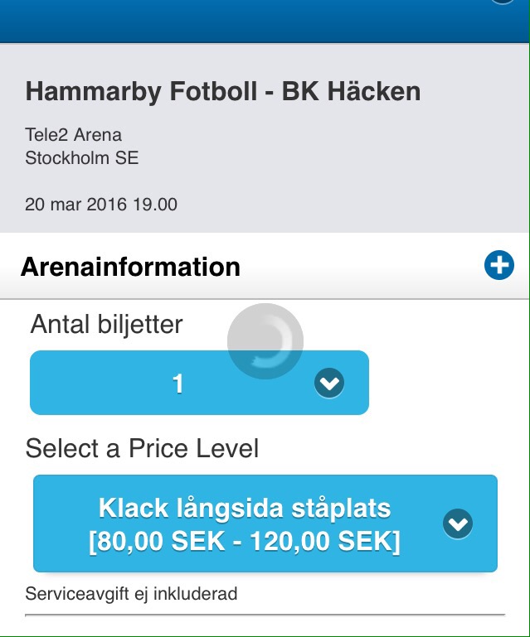Click the chevron in the price level selector

pos(458,524)
